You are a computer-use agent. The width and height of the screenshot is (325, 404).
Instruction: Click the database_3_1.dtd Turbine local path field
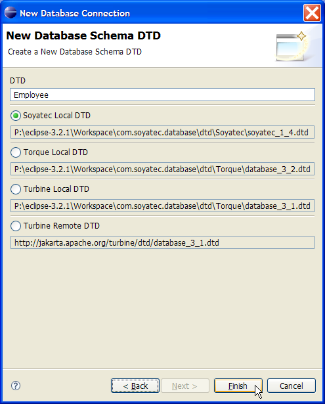coord(162,206)
